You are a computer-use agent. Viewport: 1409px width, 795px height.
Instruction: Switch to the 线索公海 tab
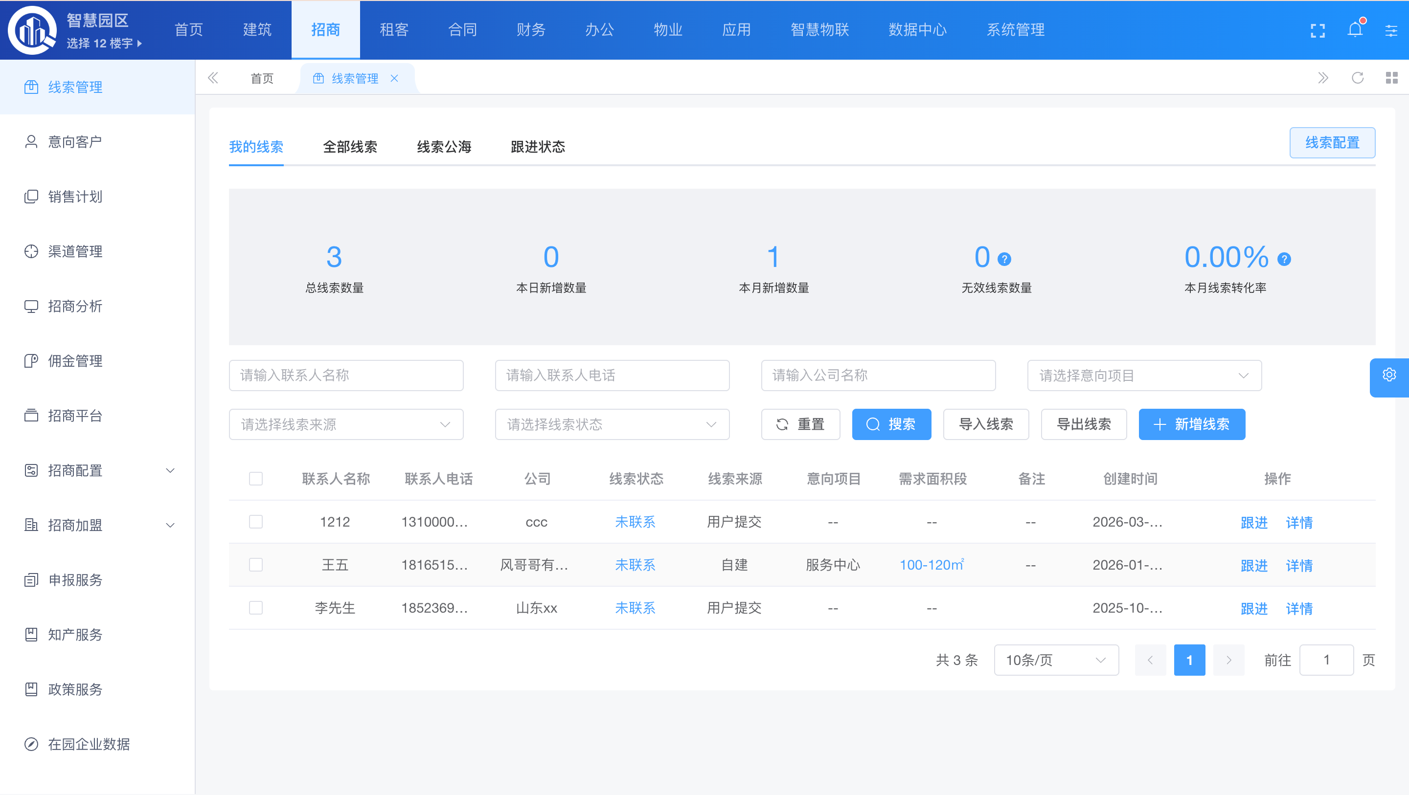pos(444,147)
